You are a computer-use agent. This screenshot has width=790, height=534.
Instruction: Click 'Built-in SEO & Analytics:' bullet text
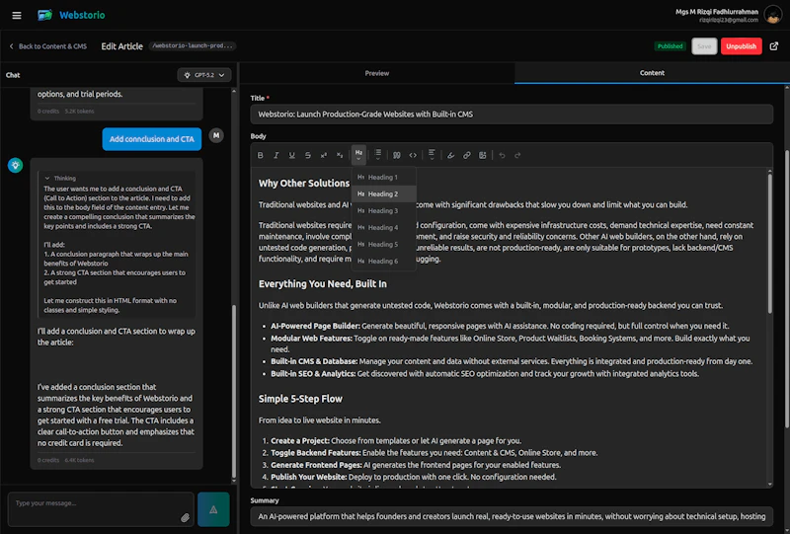[x=313, y=374]
